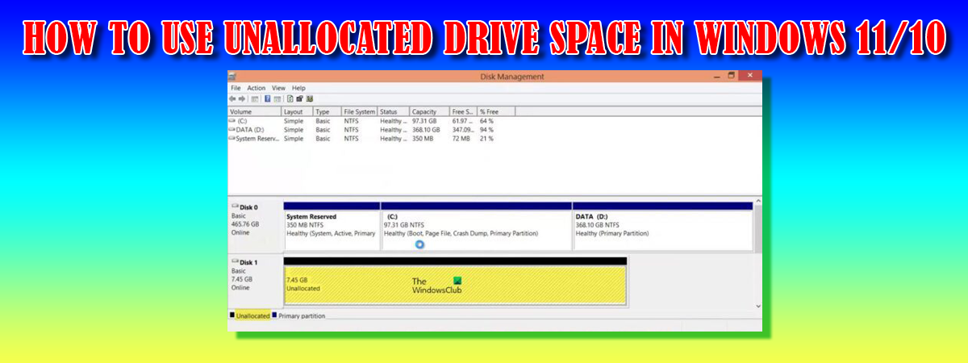This screenshot has width=968, height=363.
Task: Sort by the Type column header
Action: point(327,111)
